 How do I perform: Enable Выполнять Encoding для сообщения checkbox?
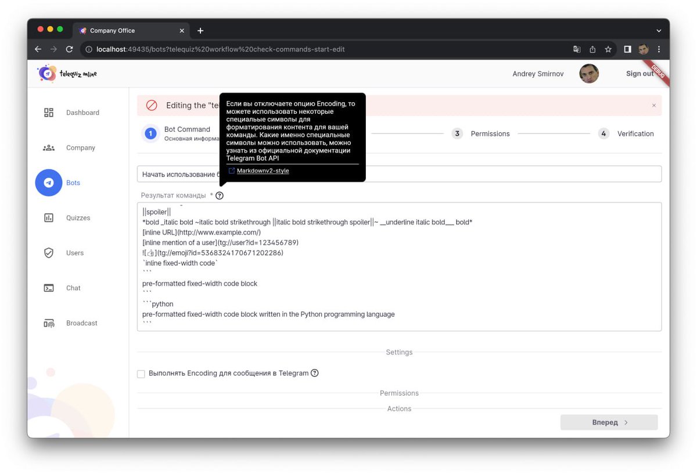coord(141,374)
